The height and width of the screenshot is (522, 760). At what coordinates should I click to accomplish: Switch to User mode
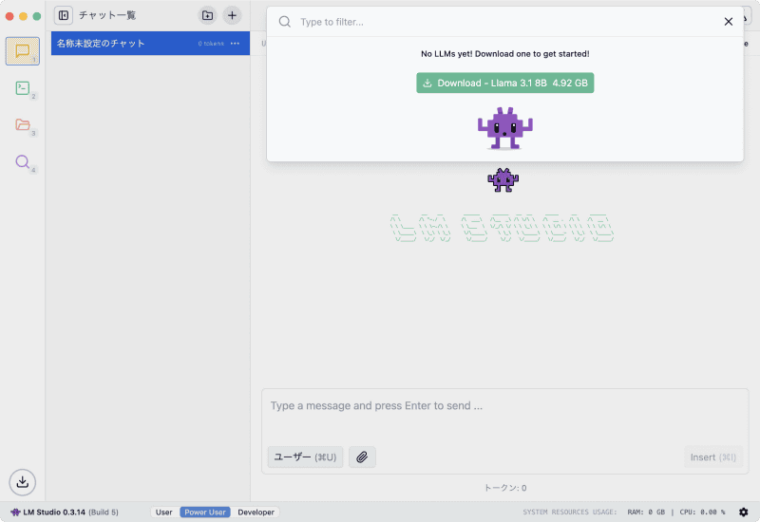(164, 513)
